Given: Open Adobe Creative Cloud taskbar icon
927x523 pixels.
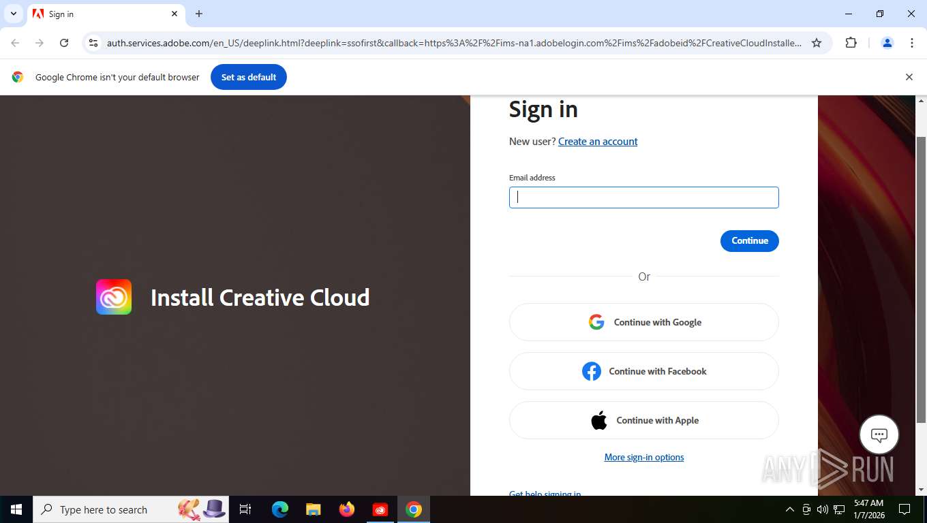Looking at the screenshot, I should [380, 509].
